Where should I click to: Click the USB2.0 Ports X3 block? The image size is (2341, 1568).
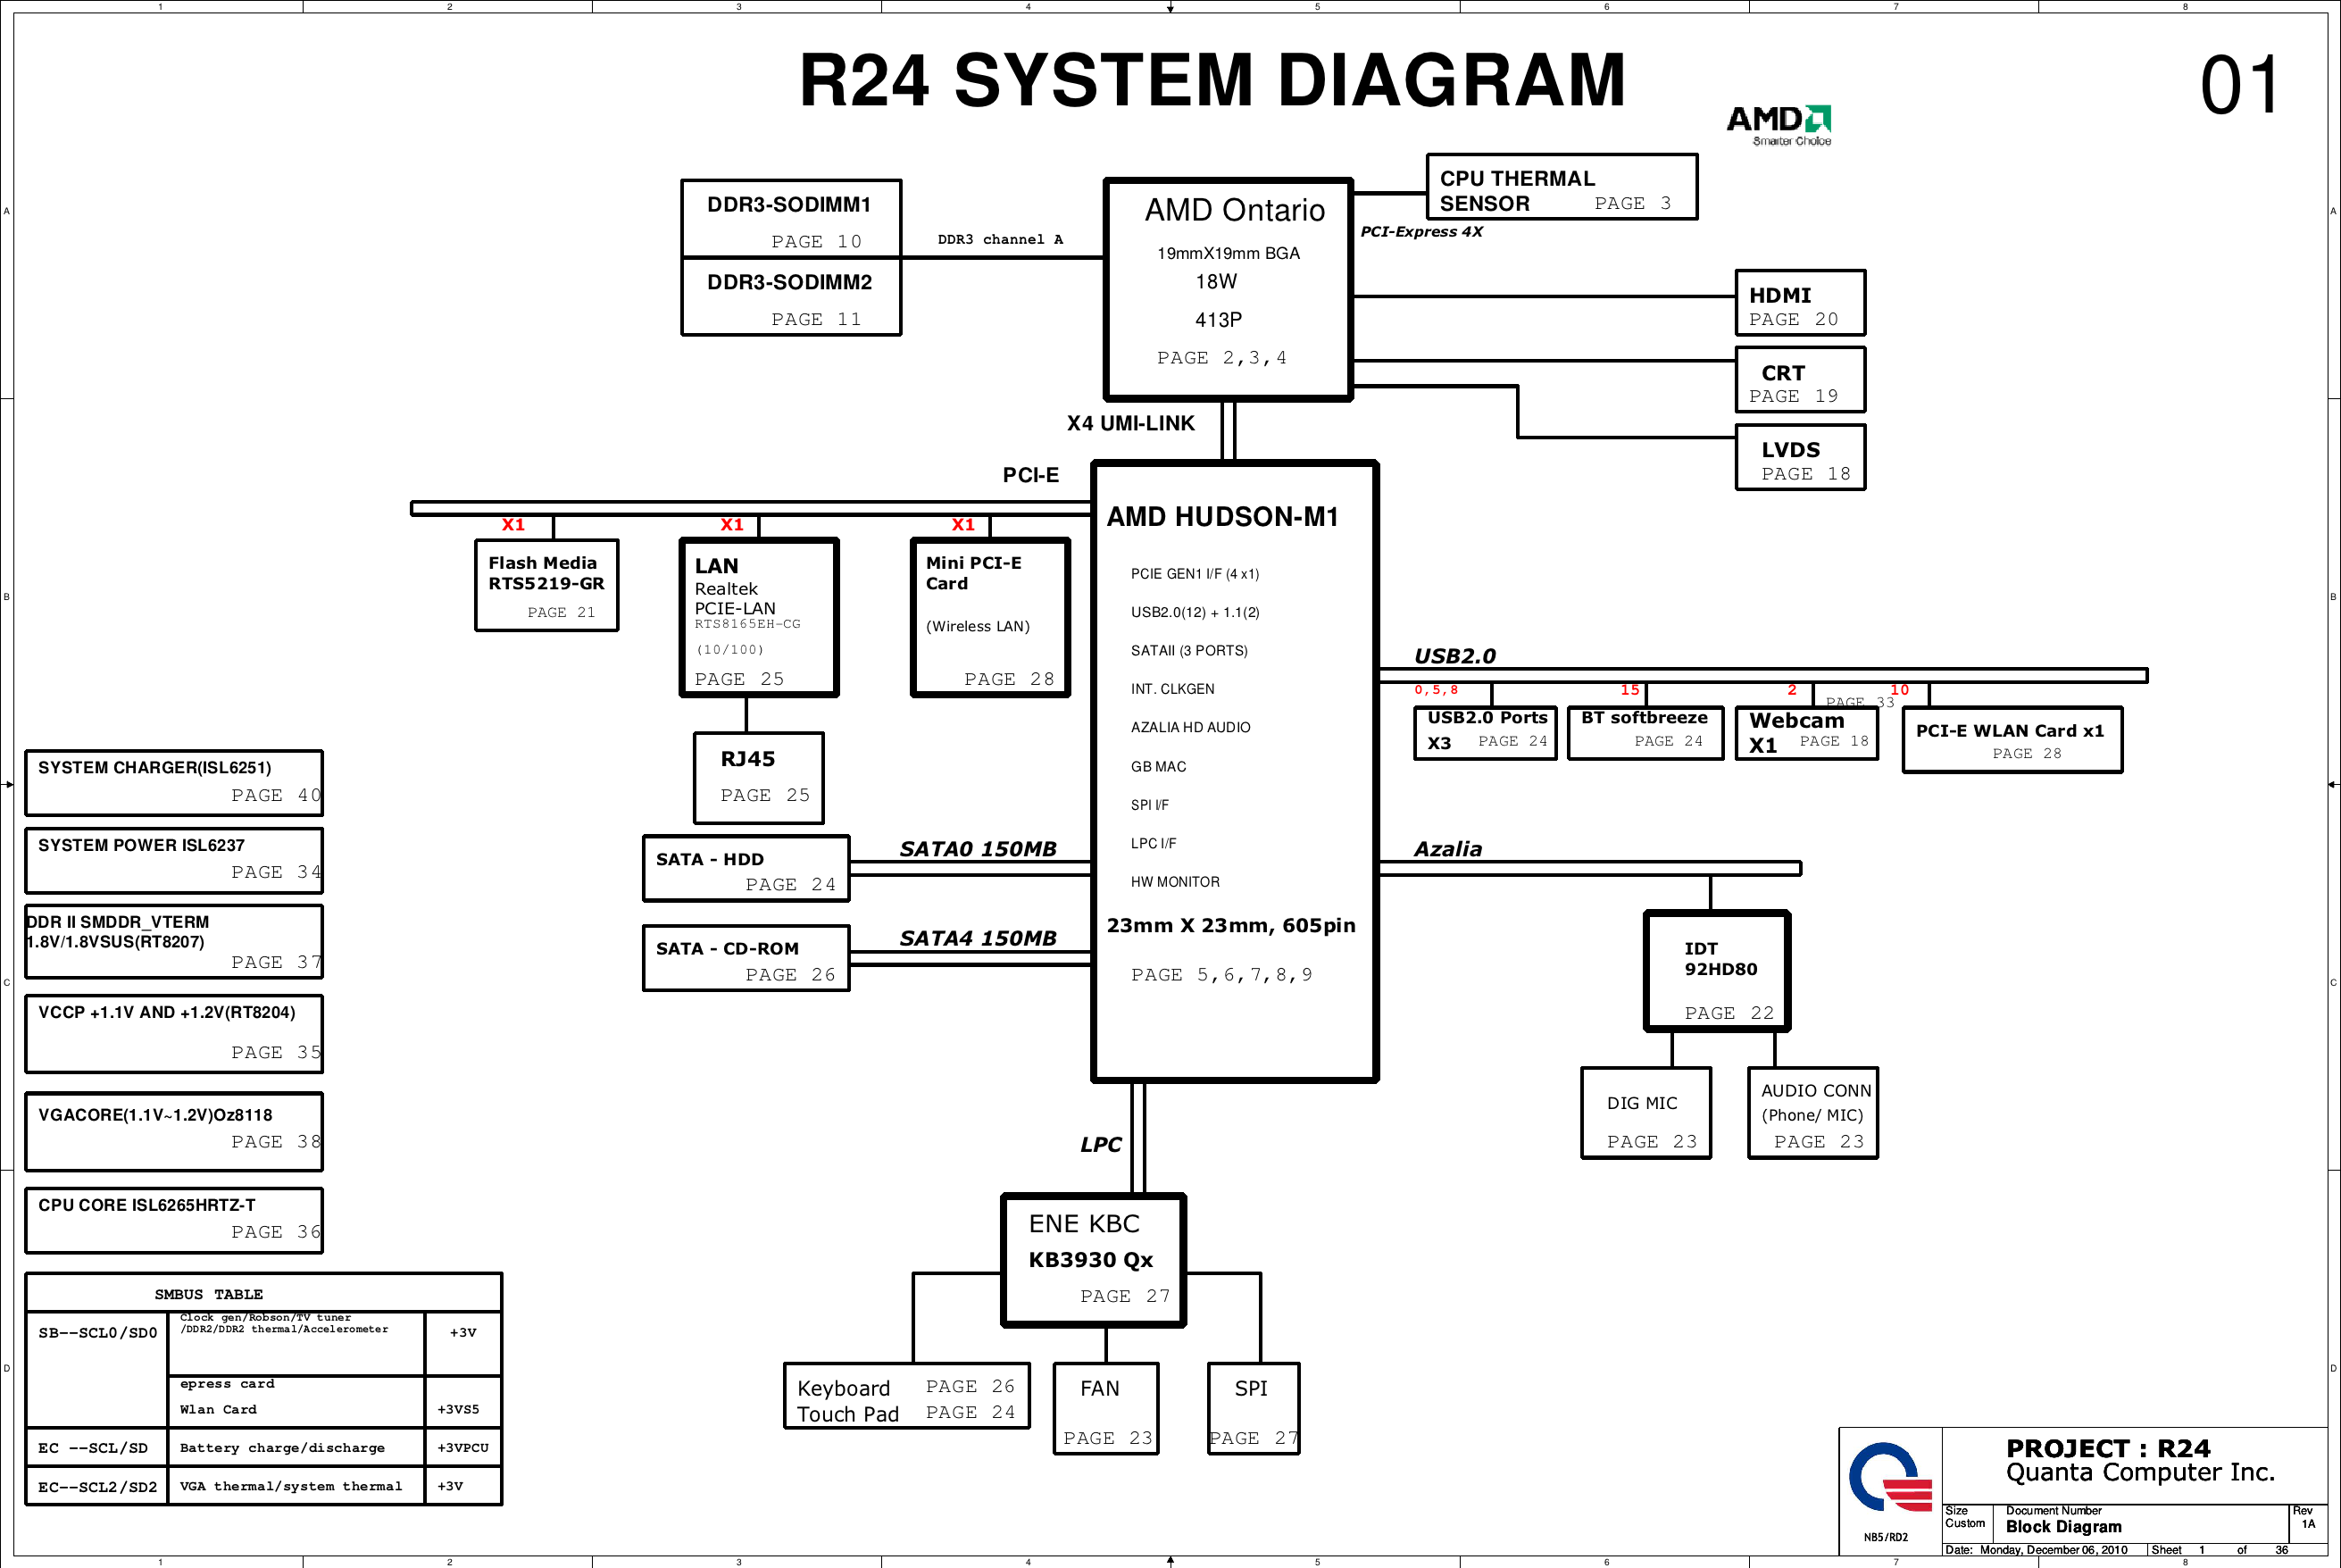[1486, 734]
